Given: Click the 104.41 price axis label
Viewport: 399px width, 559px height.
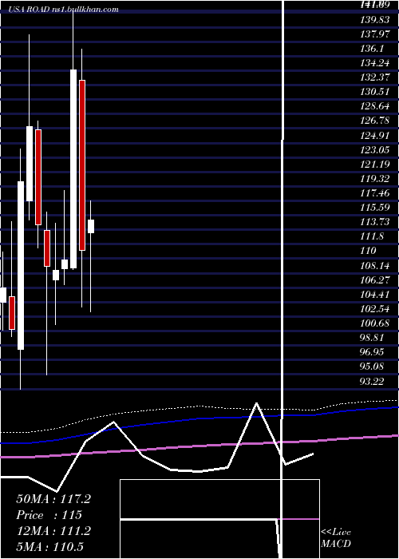Looking at the screenshot, I should point(375,295).
